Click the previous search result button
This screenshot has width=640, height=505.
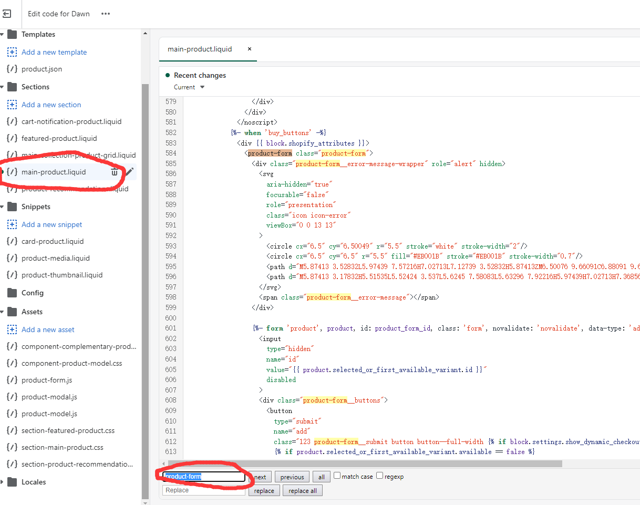click(x=292, y=477)
